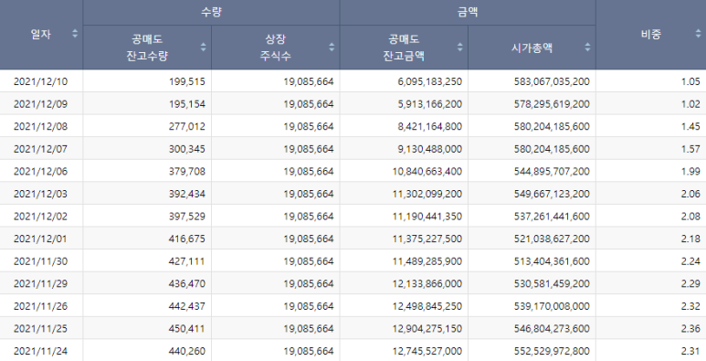Sort by 공매도 잔고금액 arrows

click(x=459, y=47)
